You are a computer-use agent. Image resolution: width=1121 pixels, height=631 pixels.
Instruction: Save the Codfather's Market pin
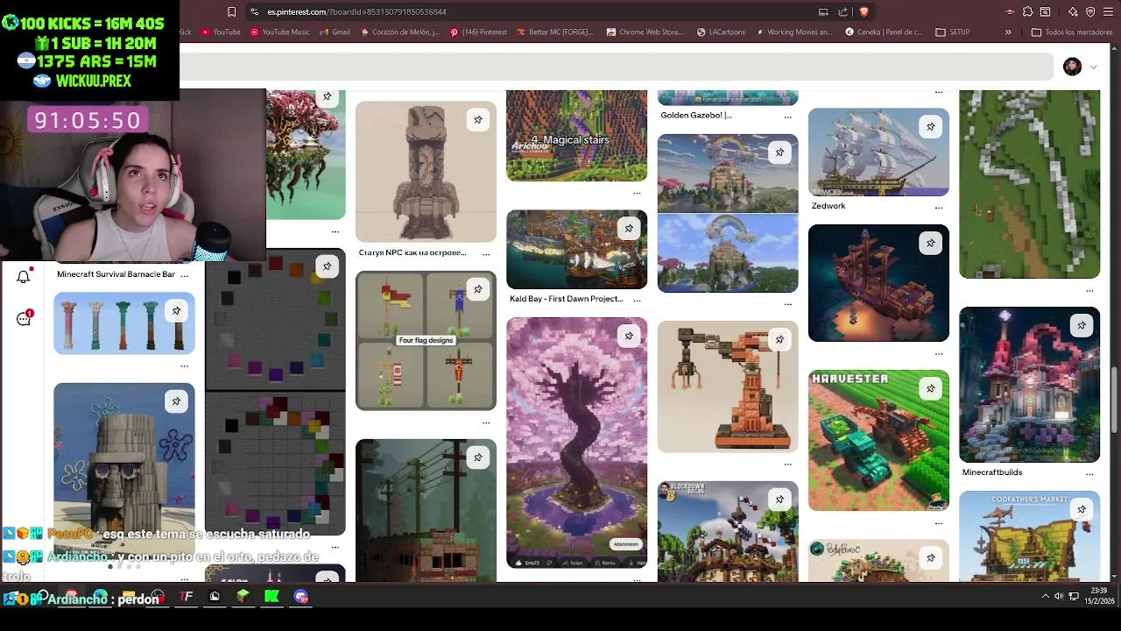[1082, 509]
